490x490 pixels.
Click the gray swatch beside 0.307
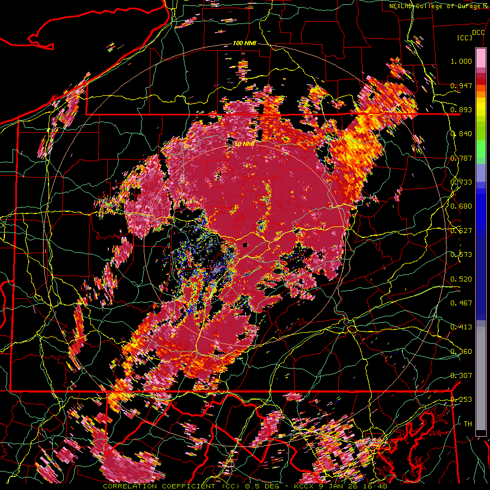tap(481, 379)
